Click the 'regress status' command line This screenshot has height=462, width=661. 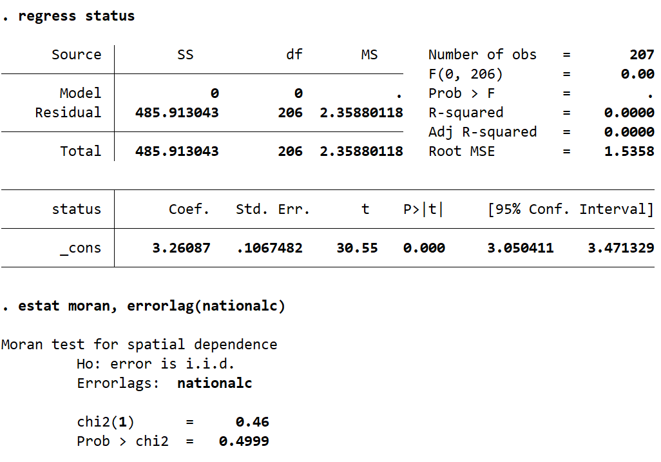[x=76, y=16]
